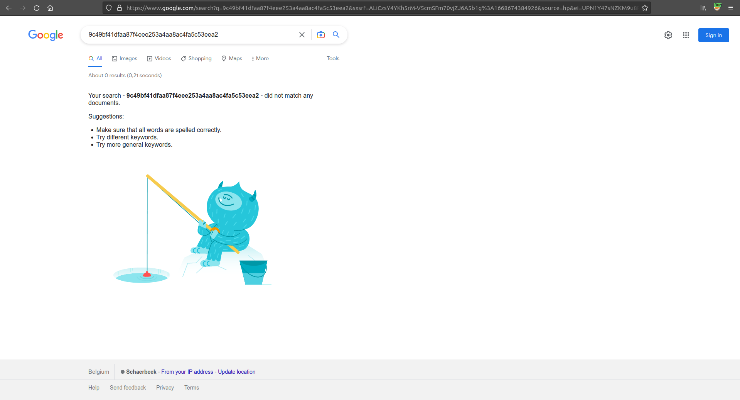Clear the search query with X
This screenshot has width=740, height=400.
[302, 35]
